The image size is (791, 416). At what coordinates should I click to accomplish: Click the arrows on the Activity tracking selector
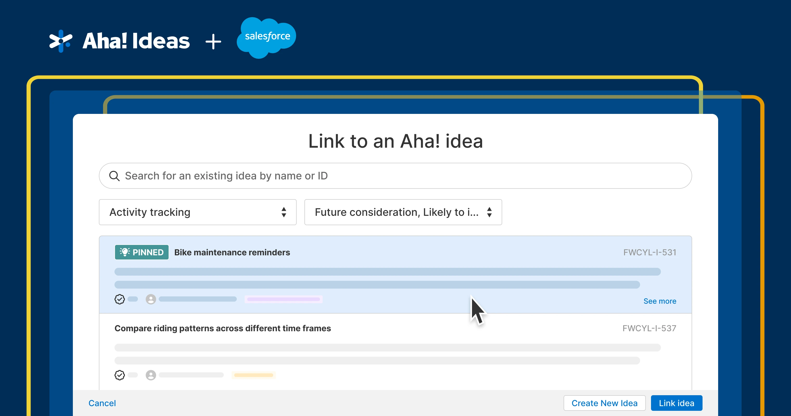[x=284, y=212]
